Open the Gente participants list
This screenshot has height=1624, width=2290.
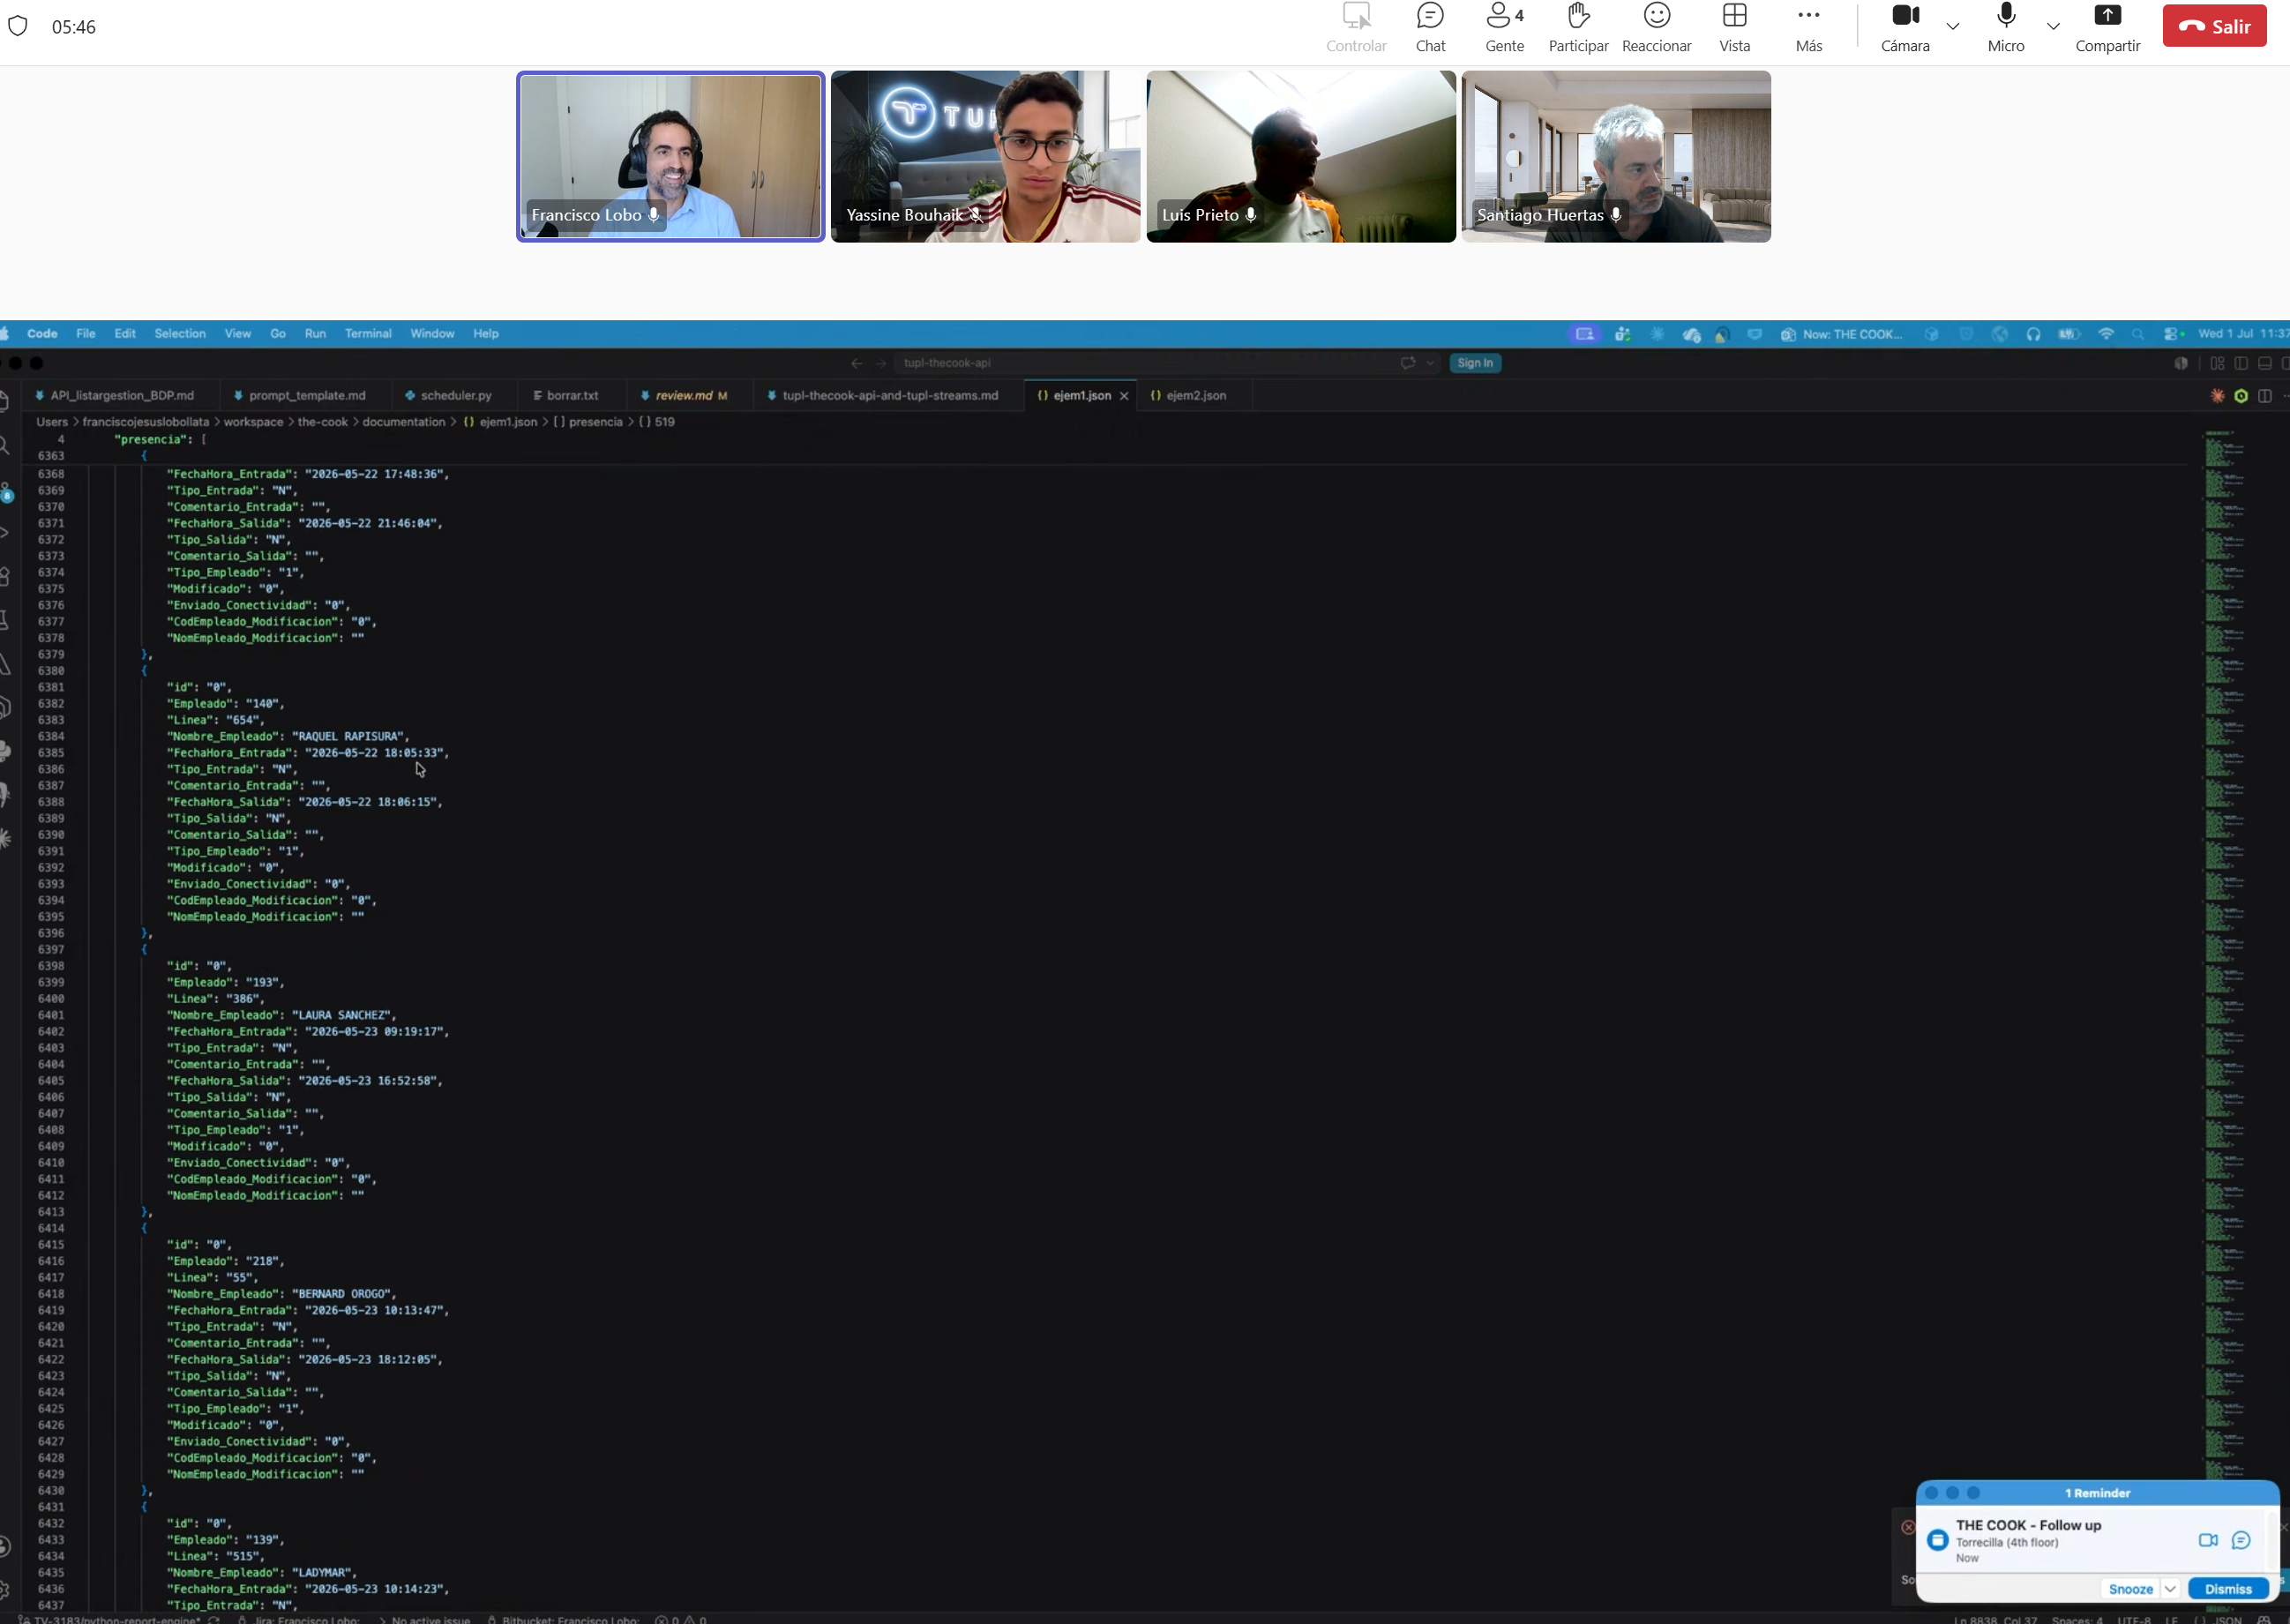[1504, 27]
